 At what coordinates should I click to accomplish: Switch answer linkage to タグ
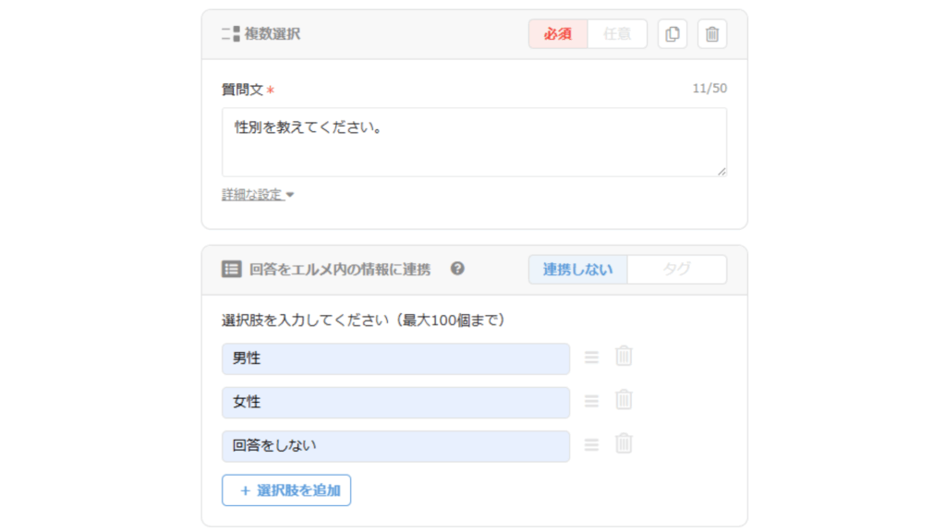tap(676, 270)
